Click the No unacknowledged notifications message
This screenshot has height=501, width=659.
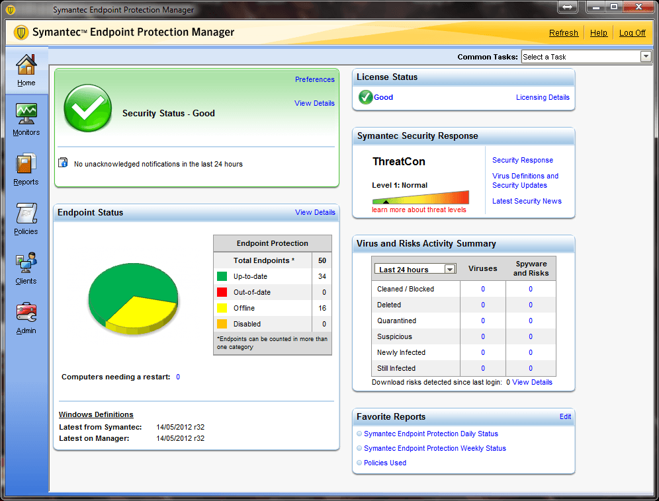[158, 164]
